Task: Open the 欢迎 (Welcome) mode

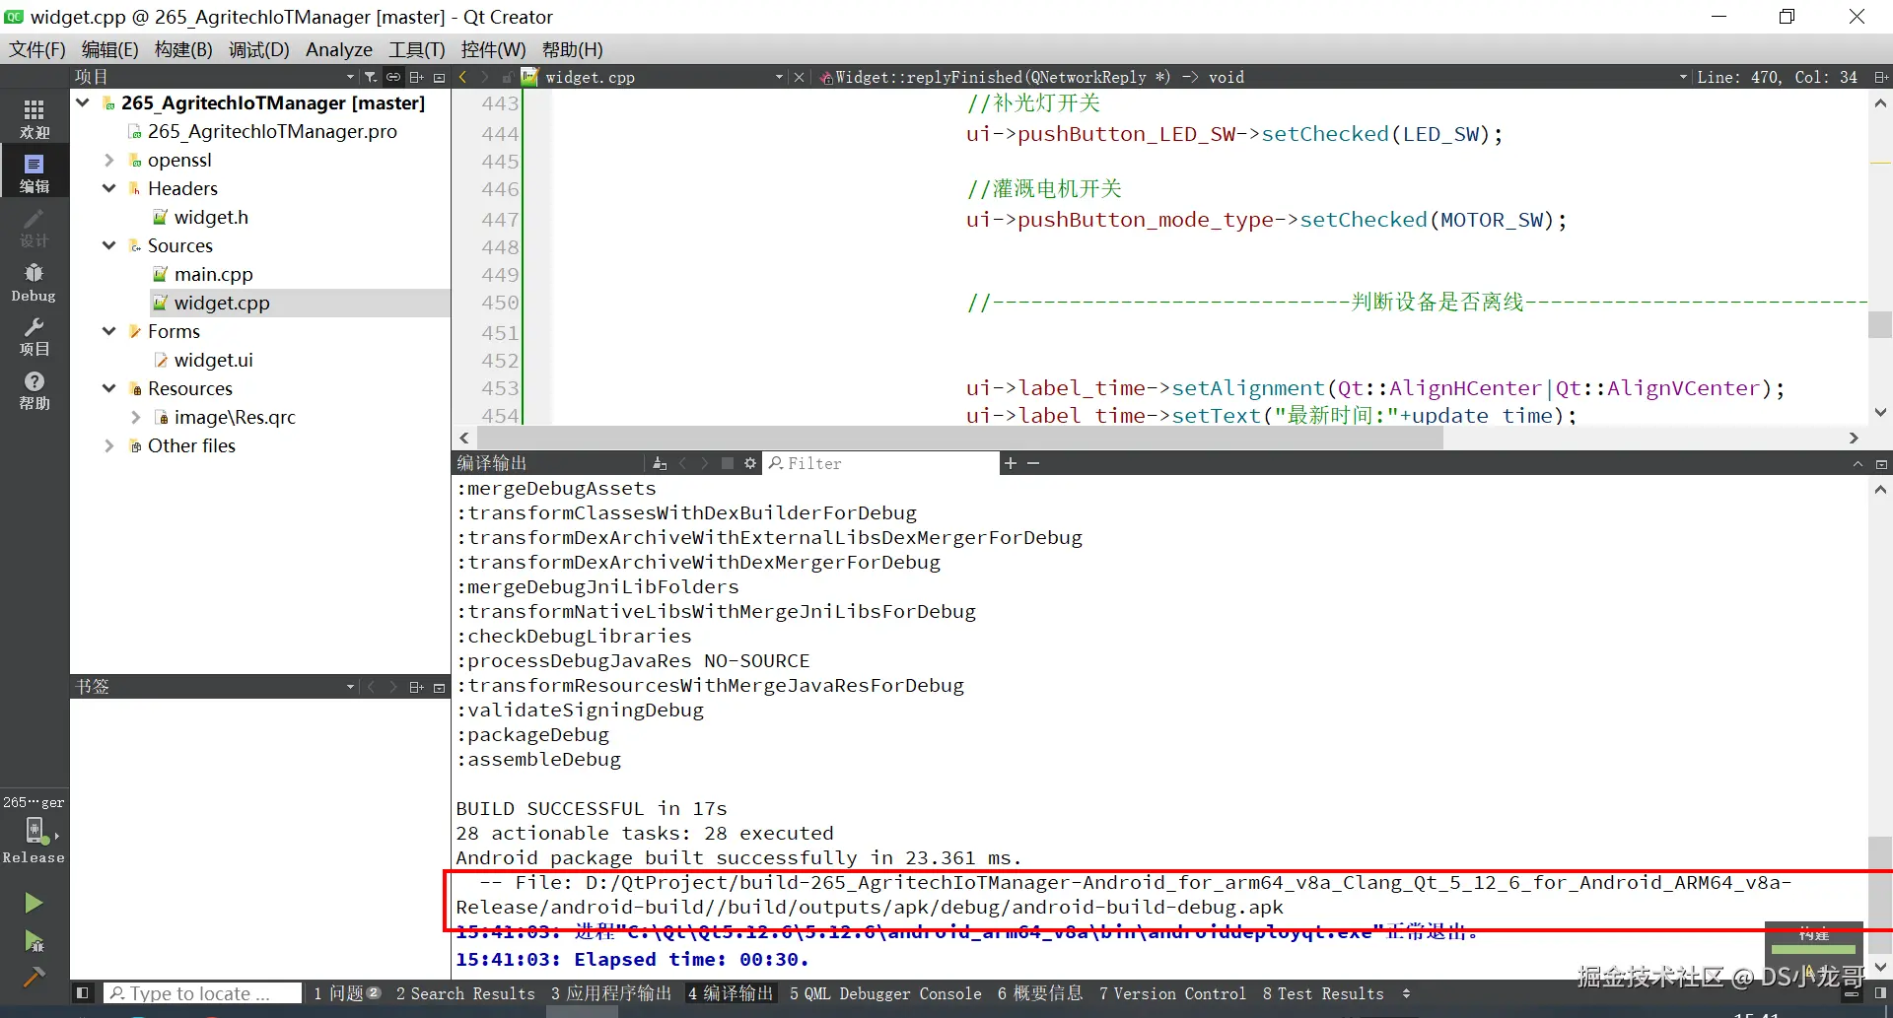Action: (x=35, y=118)
